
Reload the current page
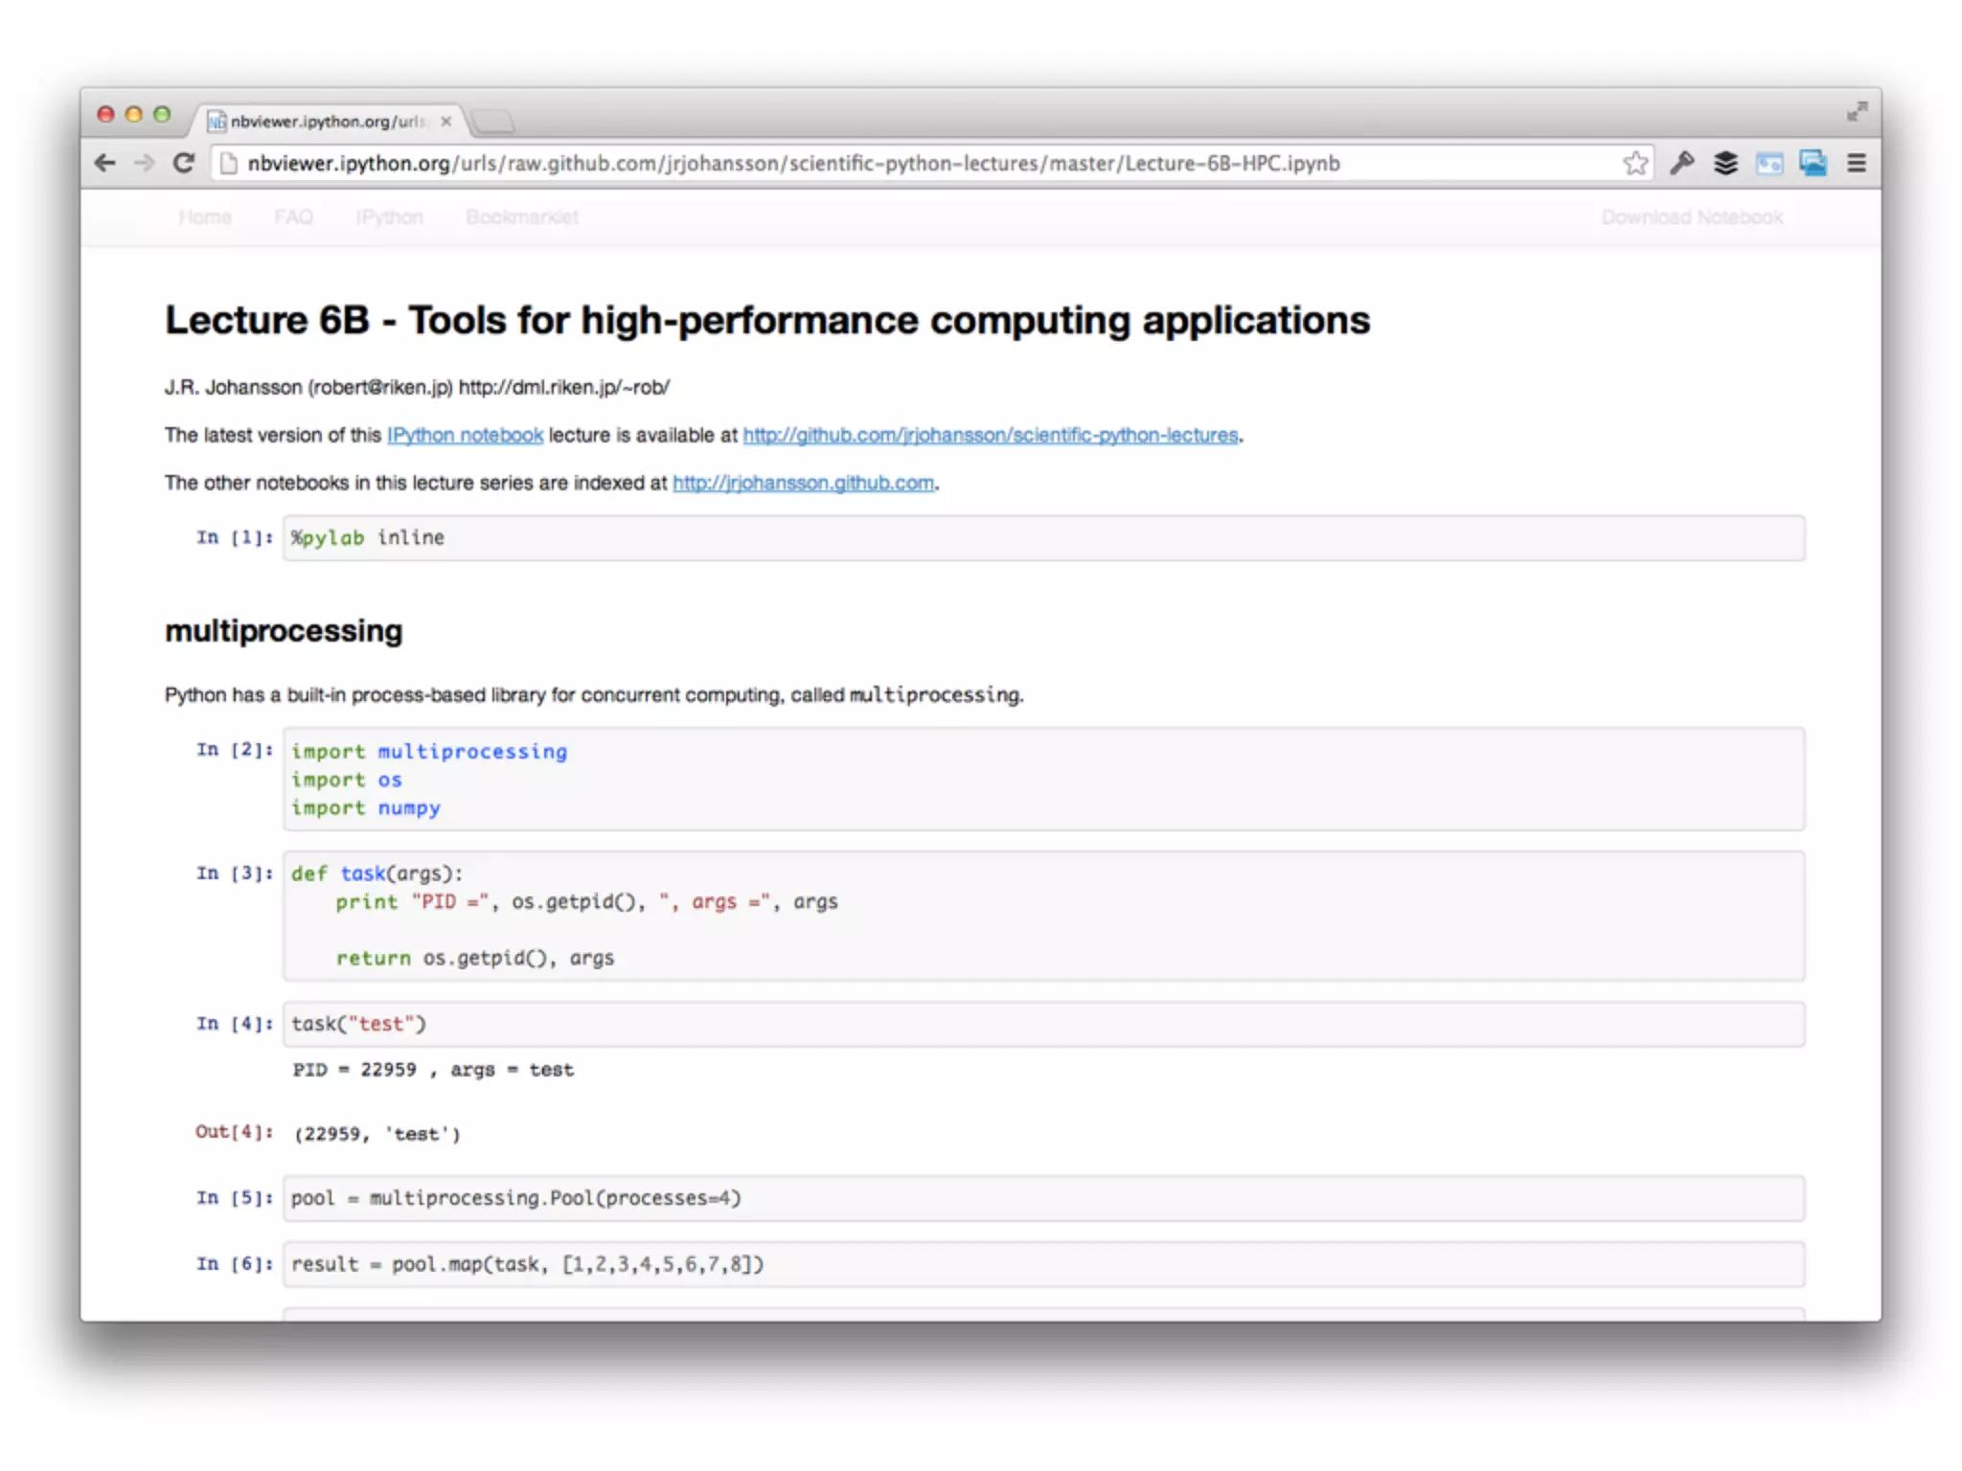pyautogui.click(x=184, y=164)
